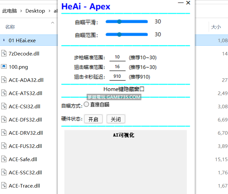Viewport: 228px width, 194px height.
Task: Click the 狙击瞄准范围 input field
Action: [117, 67]
